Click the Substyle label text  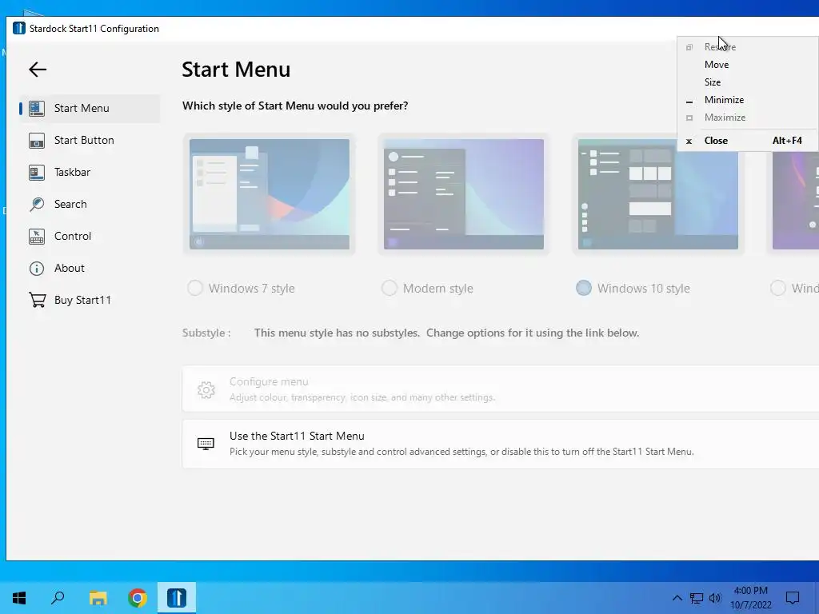(206, 333)
